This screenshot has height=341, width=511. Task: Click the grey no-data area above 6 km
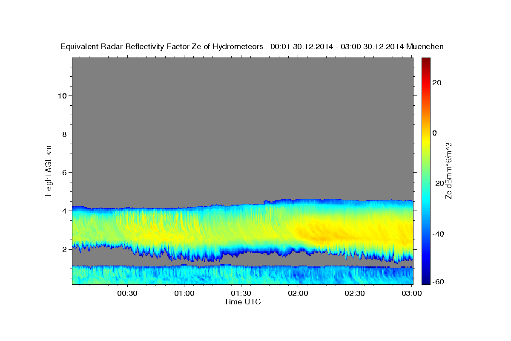(x=242, y=115)
